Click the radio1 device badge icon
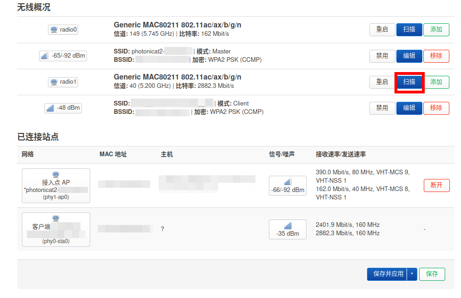 tap(63, 82)
